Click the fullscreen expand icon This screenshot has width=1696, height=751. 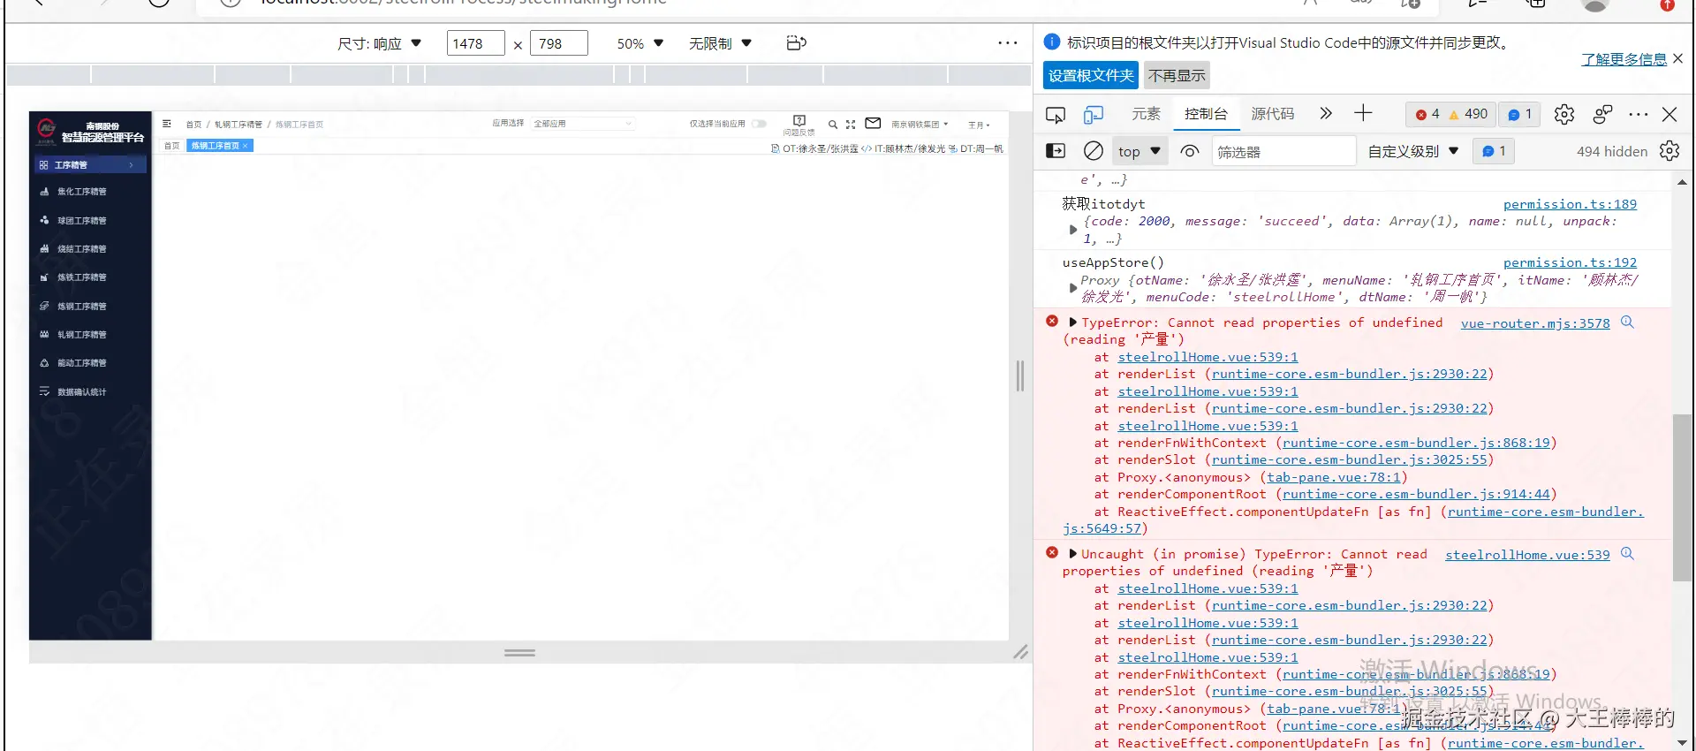pos(851,125)
